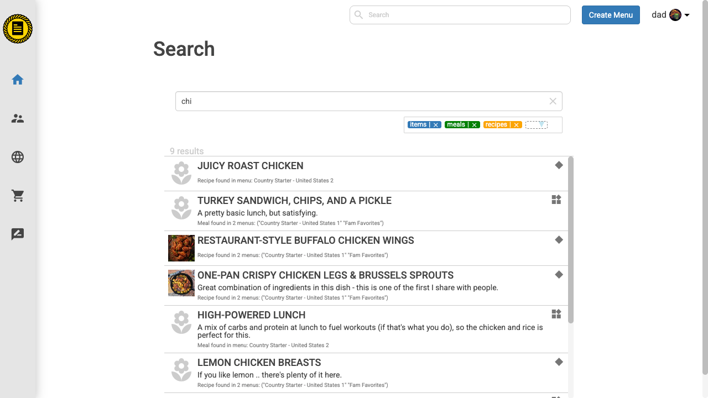The image size is (708, 398).
Task: Click diamond icon on Lemon Chicken Breasts
Action: pyautogui.click(x=559, y=362)
